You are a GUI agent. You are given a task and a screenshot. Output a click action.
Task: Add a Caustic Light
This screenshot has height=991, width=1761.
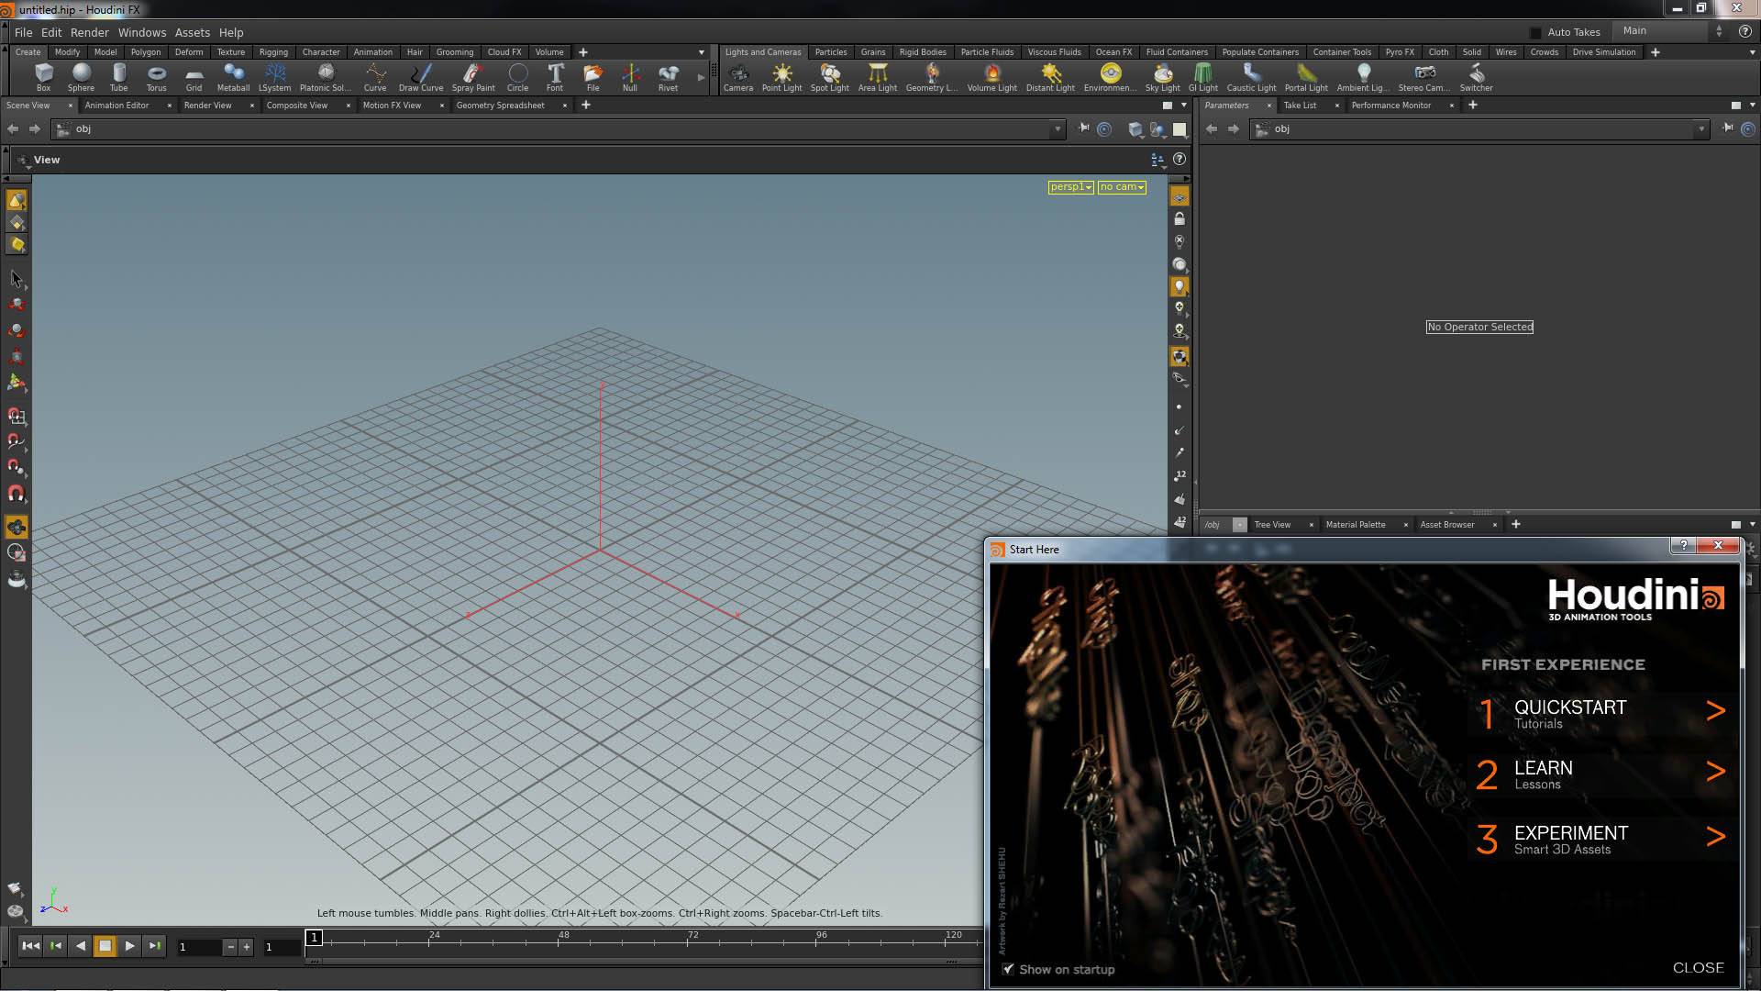[x=1251, y=77]
